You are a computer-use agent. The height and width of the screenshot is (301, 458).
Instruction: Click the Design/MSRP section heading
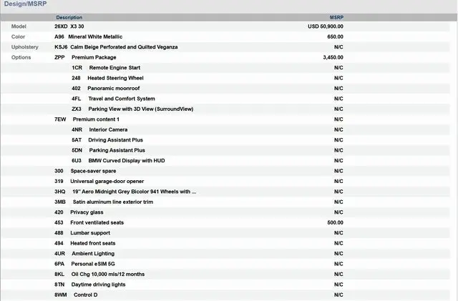click(25, 4)
